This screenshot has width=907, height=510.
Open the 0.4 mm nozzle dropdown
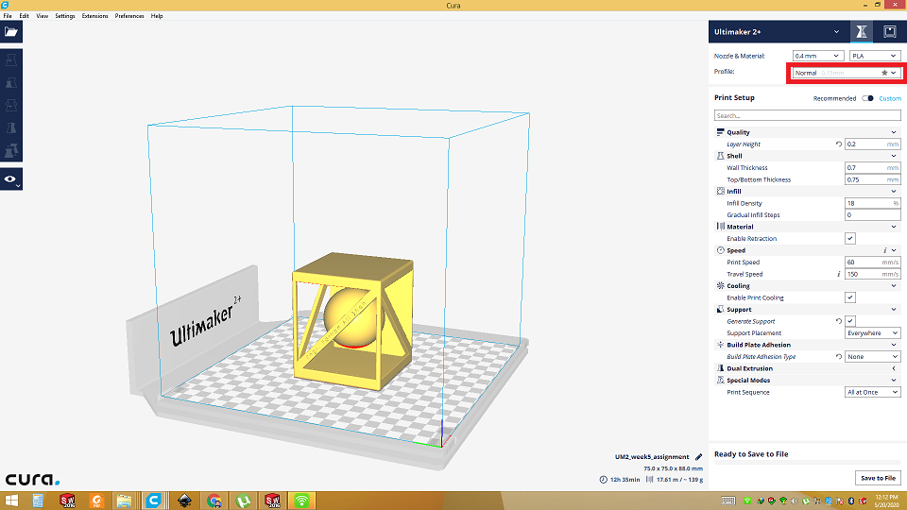click(818, 56)
